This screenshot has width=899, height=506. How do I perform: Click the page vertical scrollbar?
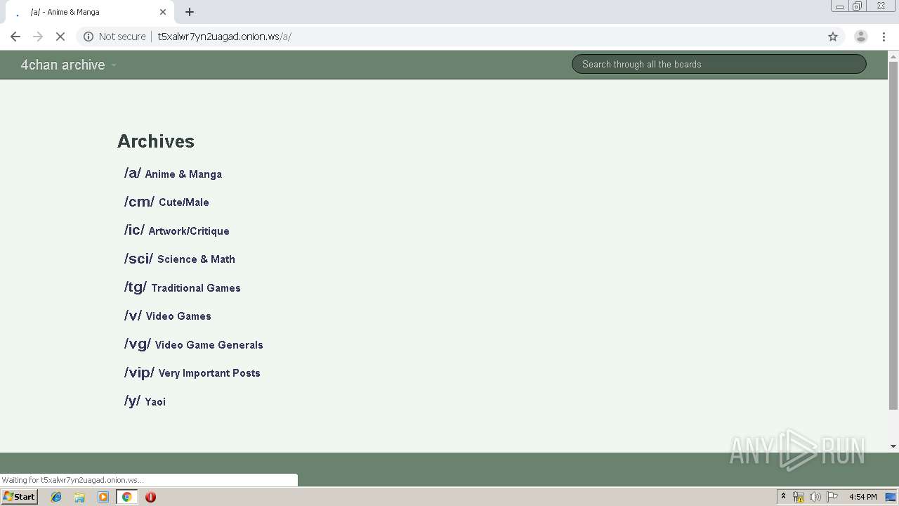[893, 235]
